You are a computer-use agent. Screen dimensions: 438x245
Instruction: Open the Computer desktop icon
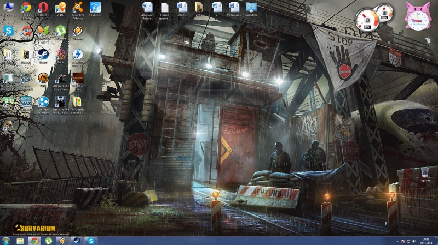pyautogui.click(x=8, y=8)
